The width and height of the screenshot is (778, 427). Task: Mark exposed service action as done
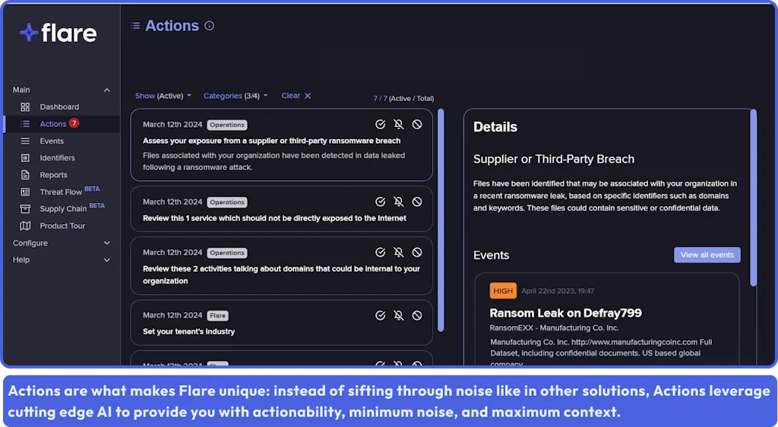380,202
